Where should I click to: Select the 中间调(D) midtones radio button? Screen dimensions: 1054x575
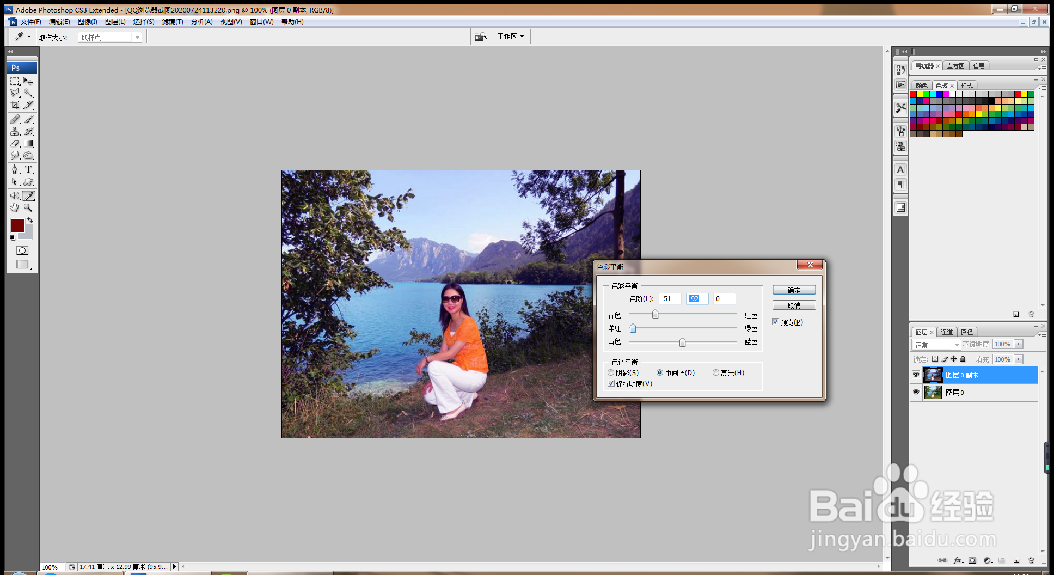coord(660,373)
